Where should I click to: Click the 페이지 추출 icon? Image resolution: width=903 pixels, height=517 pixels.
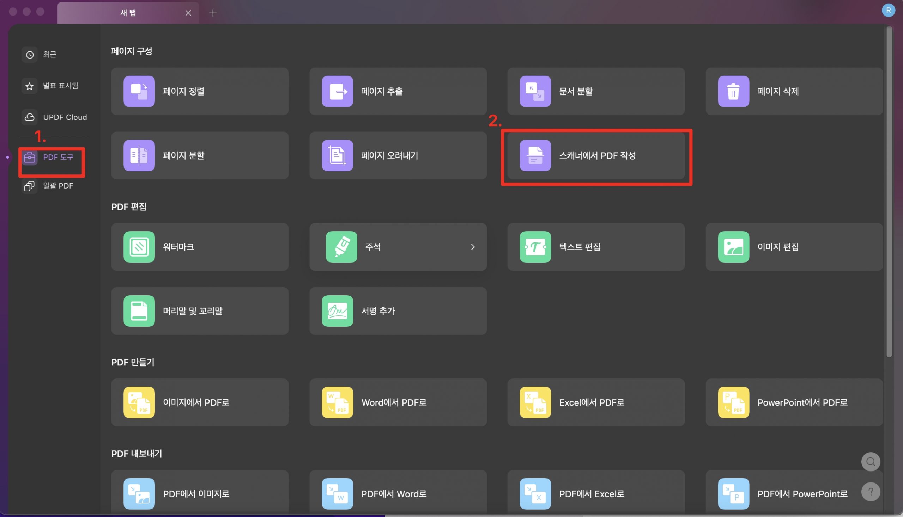click(337, 91)
